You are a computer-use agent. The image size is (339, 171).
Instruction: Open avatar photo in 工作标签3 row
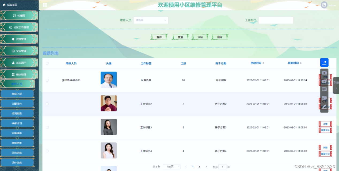109,127
